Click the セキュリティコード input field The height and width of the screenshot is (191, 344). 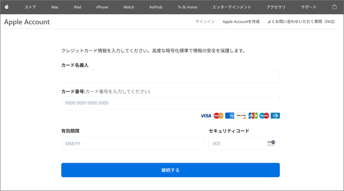coord(244,143)
